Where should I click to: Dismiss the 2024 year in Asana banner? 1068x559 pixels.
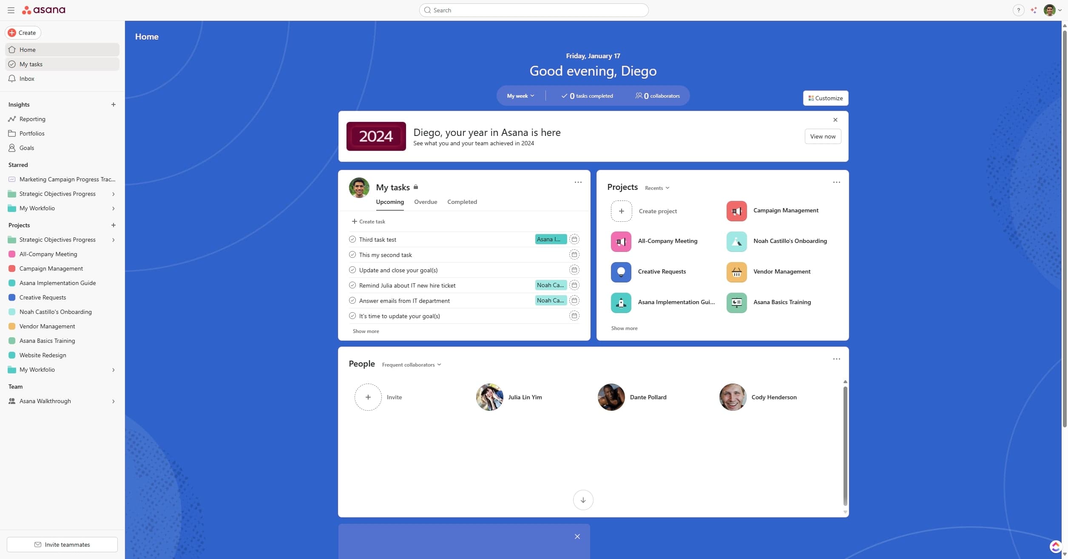pos(835,120)
